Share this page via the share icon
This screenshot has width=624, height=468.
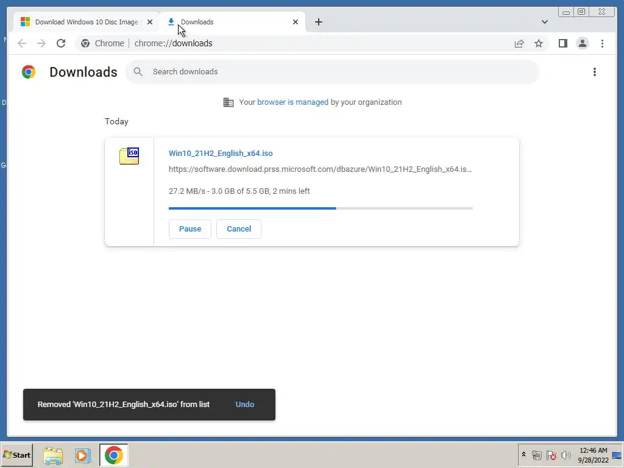519,43
